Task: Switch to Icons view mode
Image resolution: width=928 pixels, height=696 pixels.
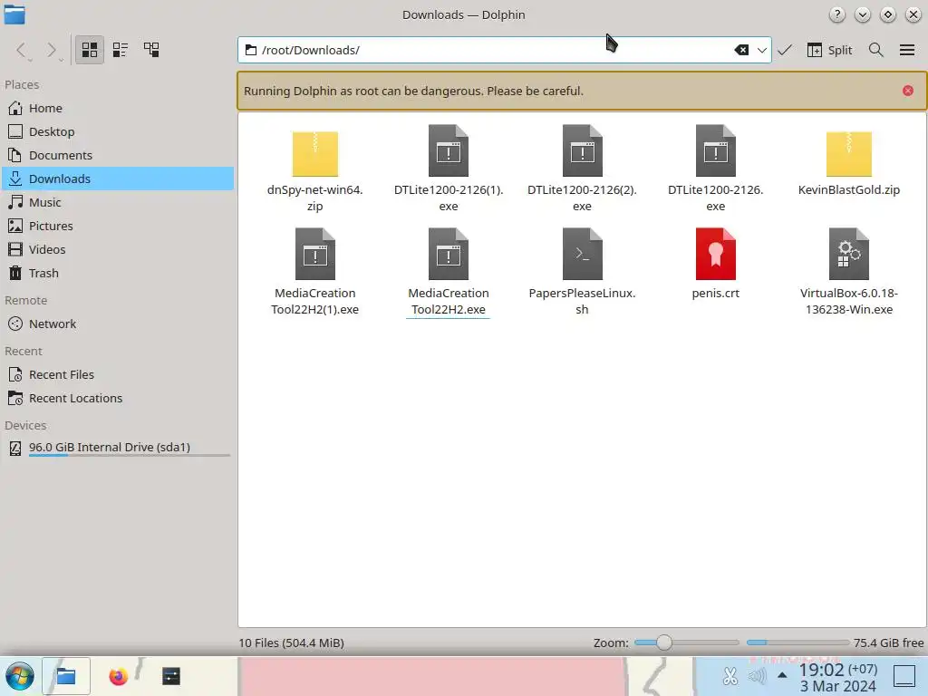Action: pyautogui.click(x=90, y=50)
